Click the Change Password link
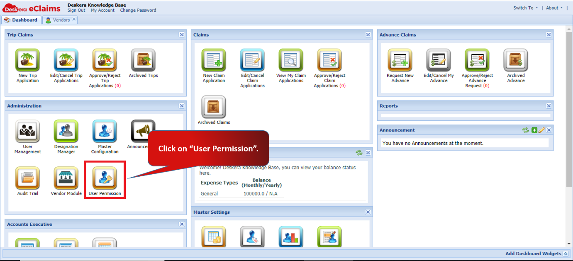573x261 pixels. click(x=138, y=10)
